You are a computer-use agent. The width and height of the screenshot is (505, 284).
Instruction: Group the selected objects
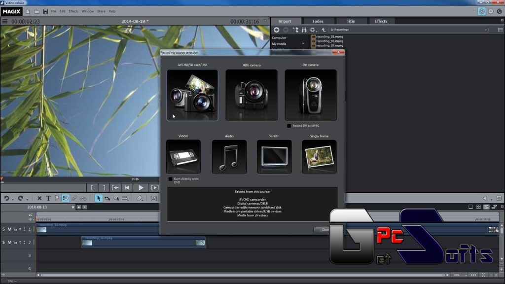pyautogui.click(x=74, y=198)
